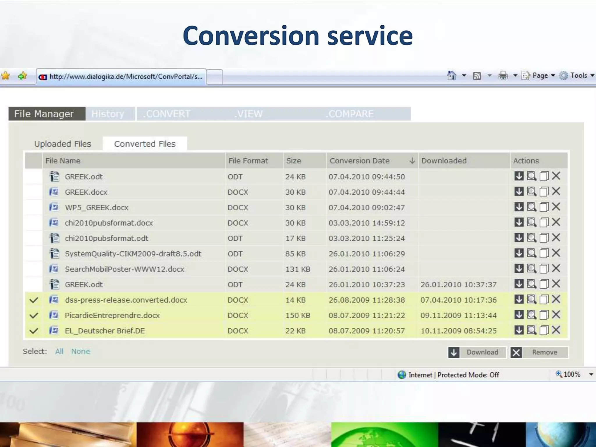Open the Tools menu dropdown
The width and height of the screenshot is (596, 447).
(x=577, y=76)
